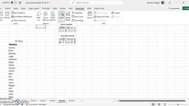Open Brandon Spiegel account avatar
This screenshot has width=189, height=106.
pyautogui.click(x=163, y=3)
